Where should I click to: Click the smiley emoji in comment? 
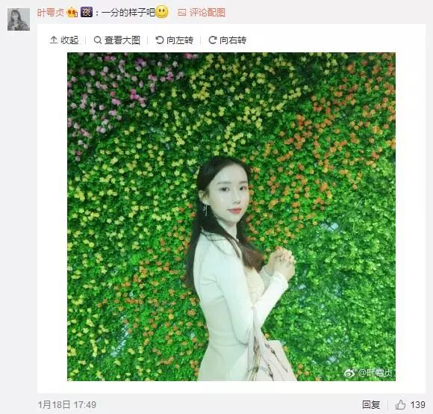coord(162,12)
